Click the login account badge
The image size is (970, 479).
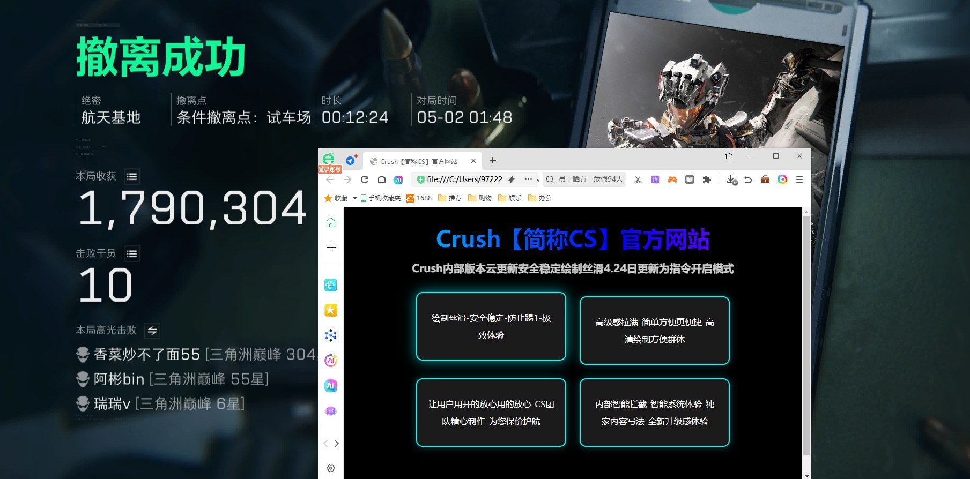(x=329, y=169)
